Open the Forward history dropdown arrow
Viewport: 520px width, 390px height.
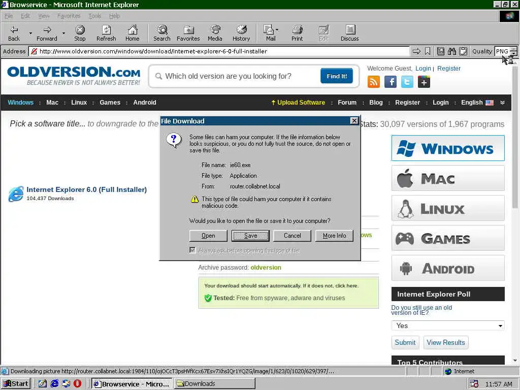click(63, 33)
